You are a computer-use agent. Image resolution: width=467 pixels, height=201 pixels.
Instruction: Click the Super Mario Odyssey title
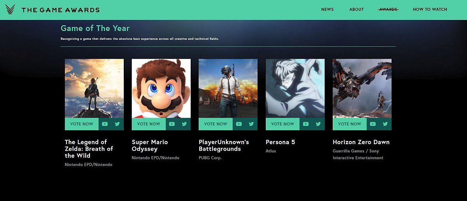pos(150,145)
